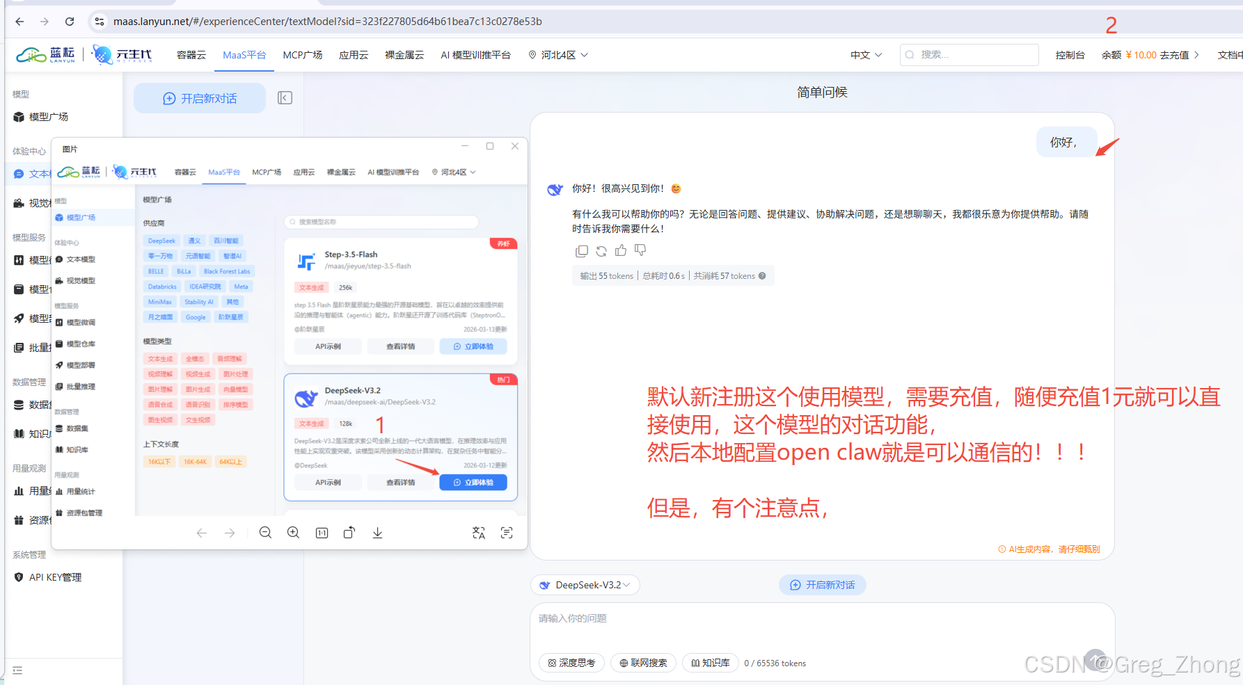The height and width of the screenshot is (685, 1243).
Task: Click 开启新对话 below the chat
Action: point(822,585)
